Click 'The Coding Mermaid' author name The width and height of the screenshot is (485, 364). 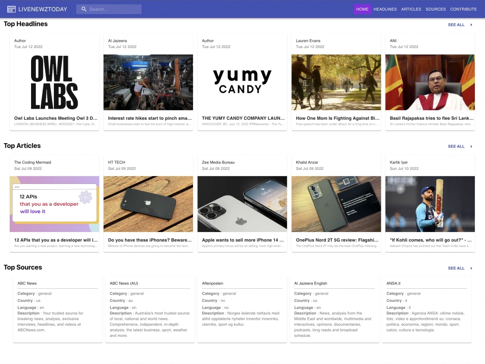tap(32, 162)
